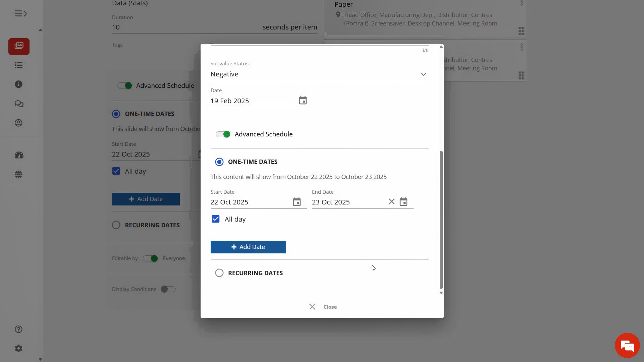Screen dimensions: 644x362
Task: Open the Date calendar picker icon
Action: pyautogui.click(x=303, y=101)
